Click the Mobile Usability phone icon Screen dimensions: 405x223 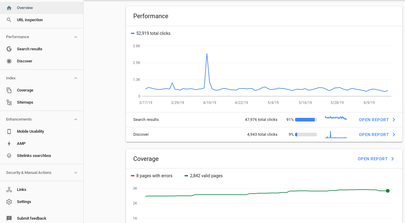[9, 131]
